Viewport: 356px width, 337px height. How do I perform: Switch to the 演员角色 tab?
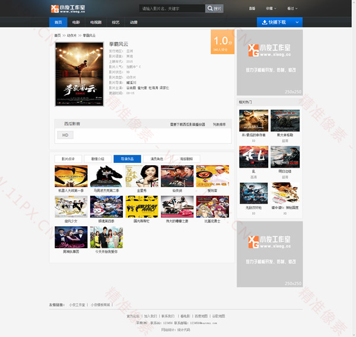coord(157,159)
